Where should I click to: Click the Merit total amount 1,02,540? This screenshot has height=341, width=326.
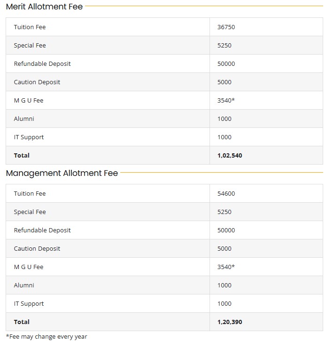tap(230, 156)
